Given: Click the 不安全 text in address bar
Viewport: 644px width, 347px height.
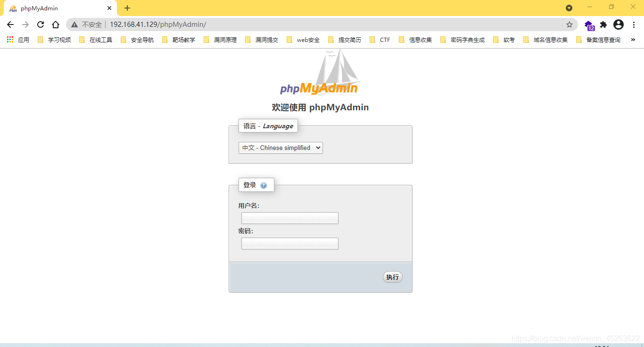Looking at the screenshot, I should (92, 25).
